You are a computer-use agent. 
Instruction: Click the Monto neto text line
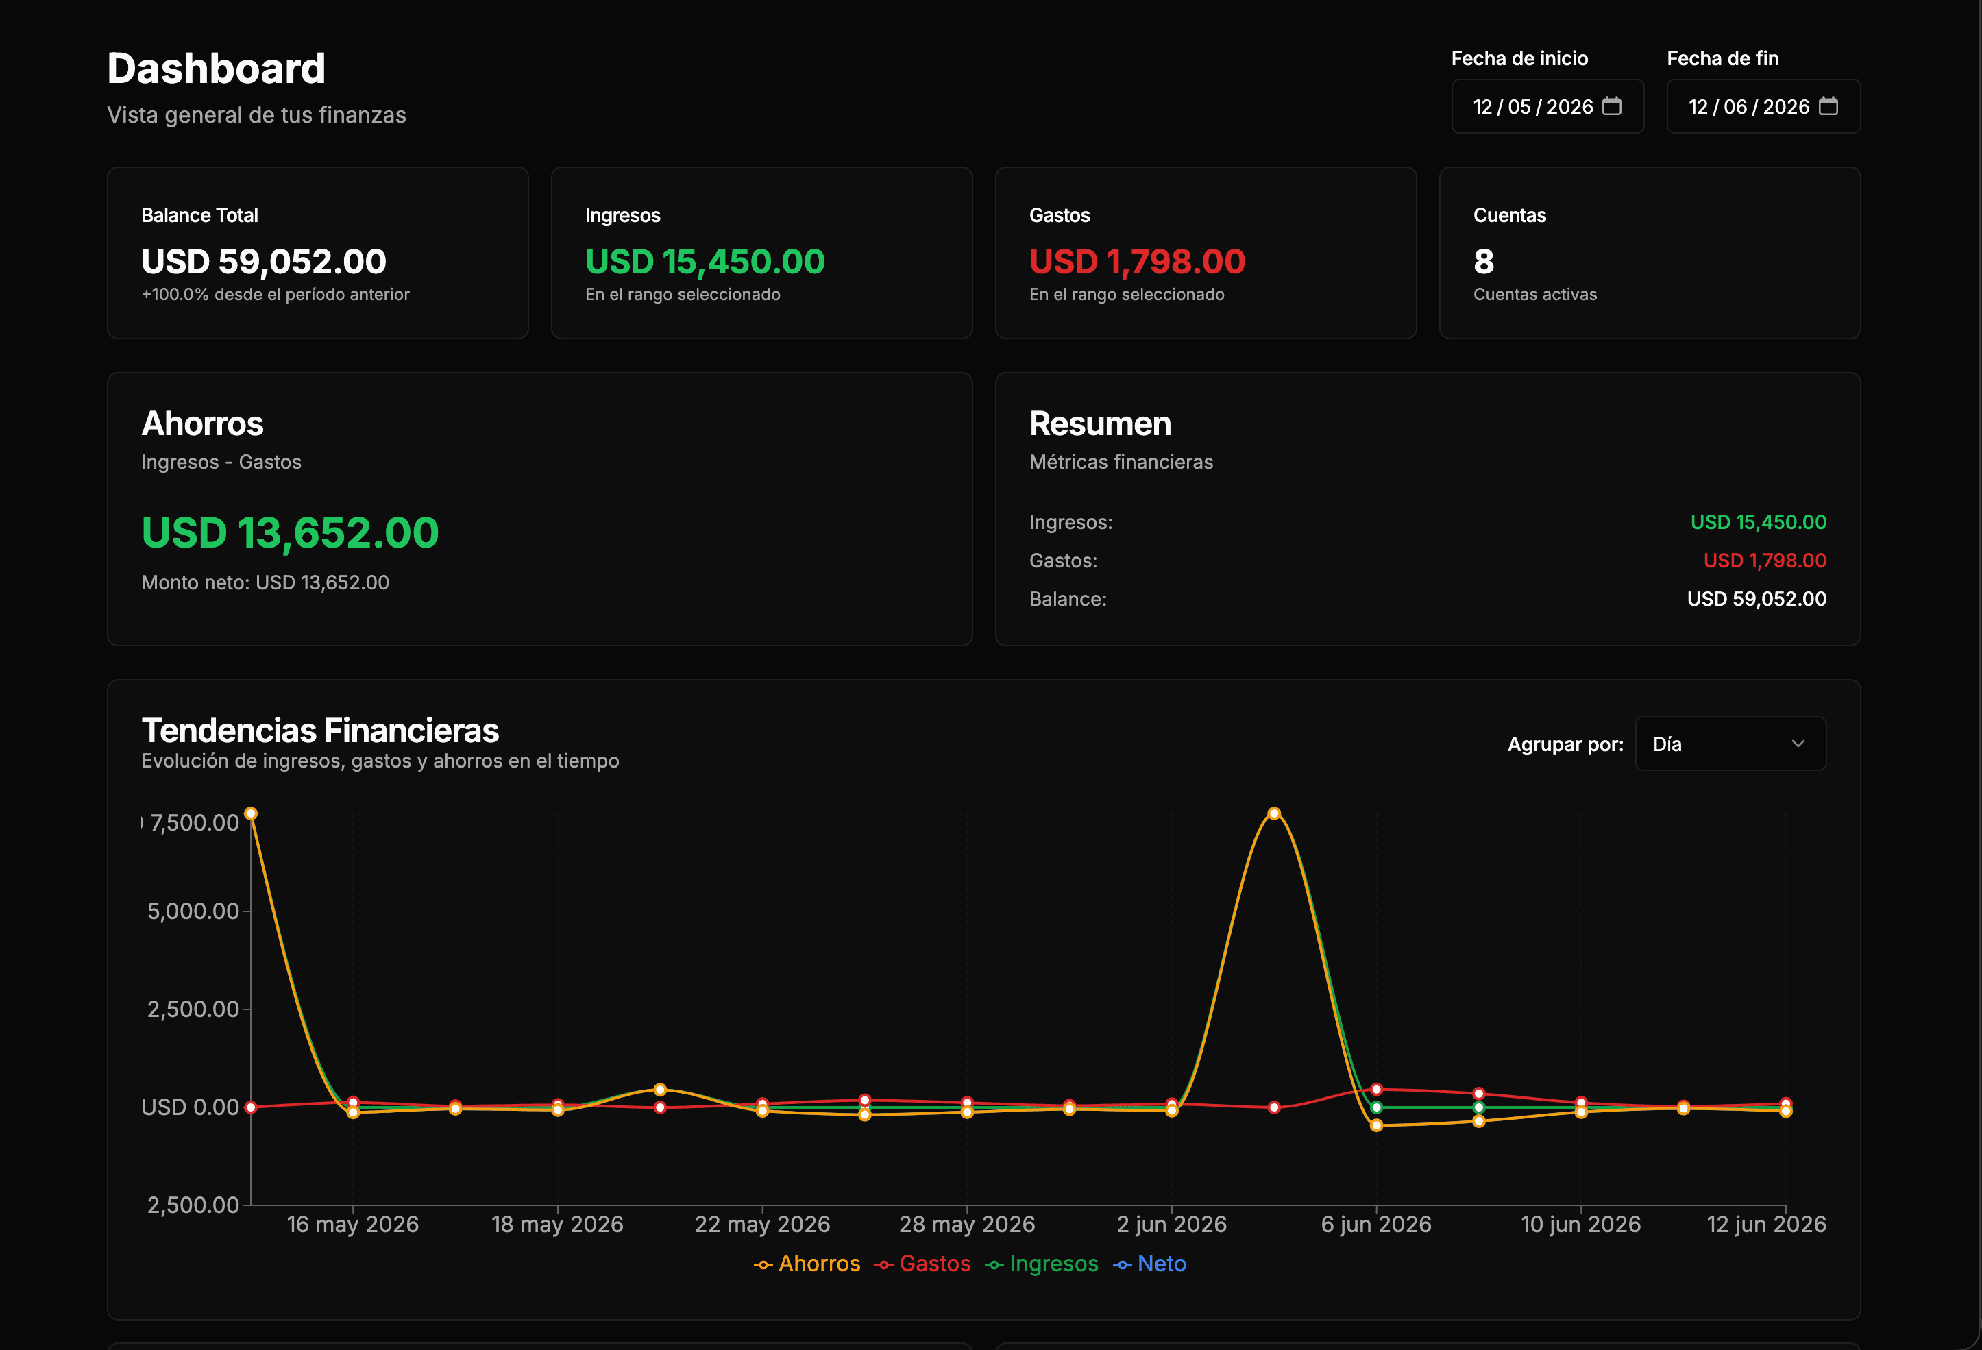tap(265, 582)
